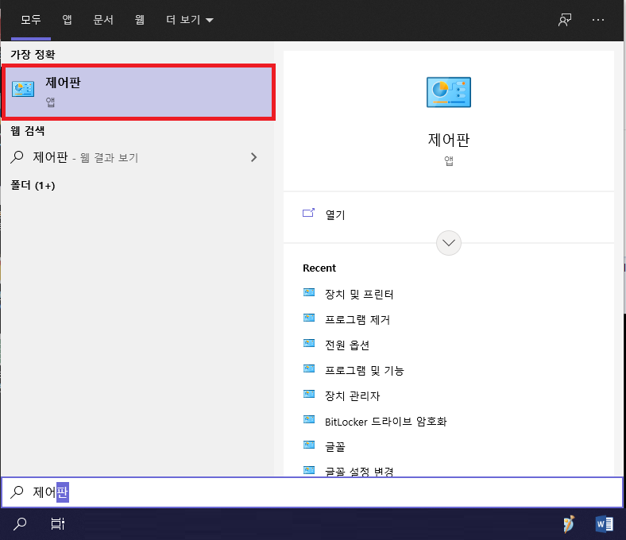Expand actions with the round chevron button
626x540 pixels.
tap(448, 243)
